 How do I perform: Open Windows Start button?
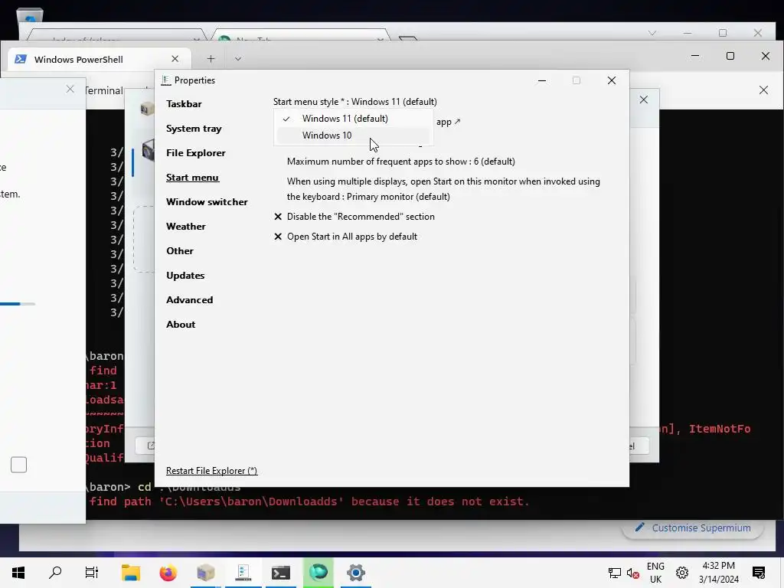tap(18, 573)
